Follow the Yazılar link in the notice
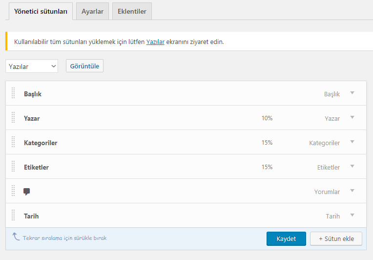 tap(155, 42)
